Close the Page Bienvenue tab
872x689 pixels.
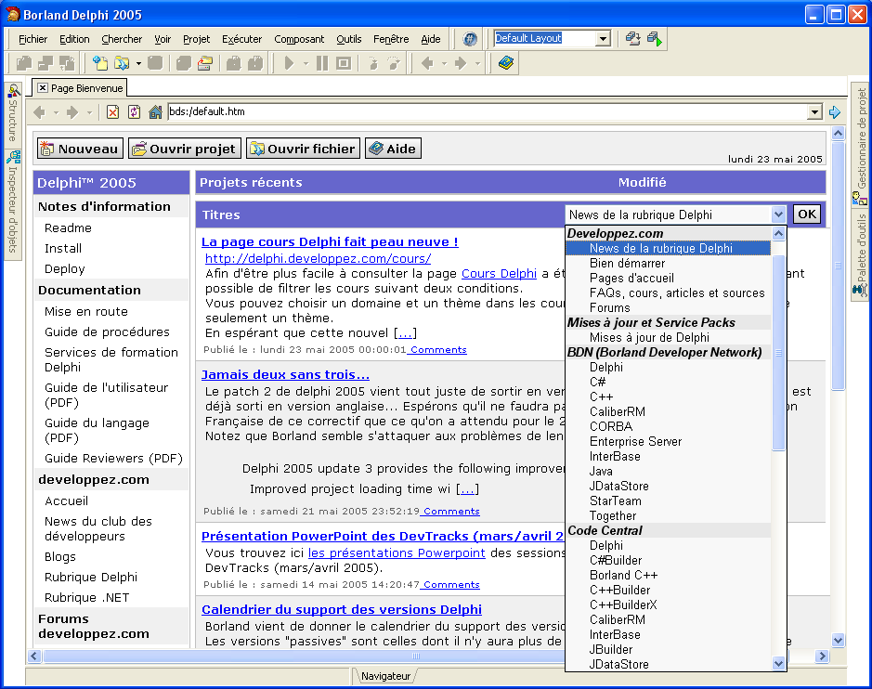pos(43,88)
